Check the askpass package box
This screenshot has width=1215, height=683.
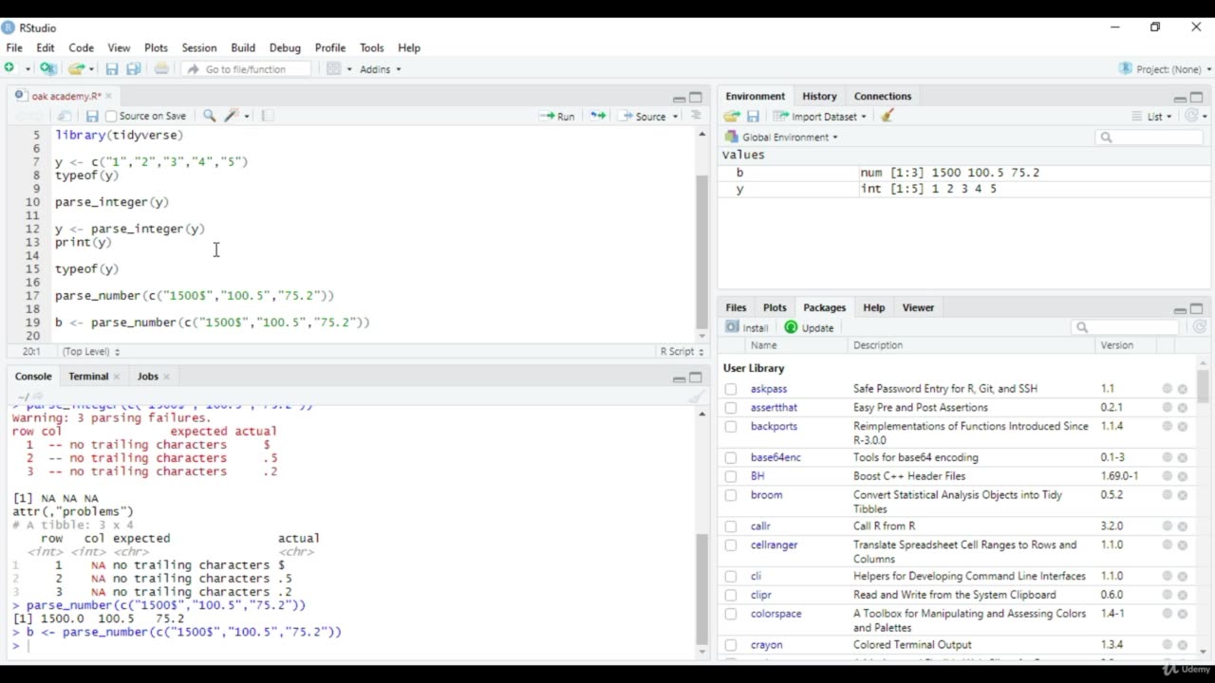731,389
